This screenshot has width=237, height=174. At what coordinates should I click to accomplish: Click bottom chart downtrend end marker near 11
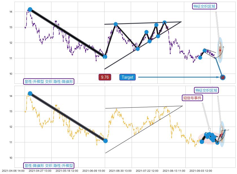coord(105,141)
